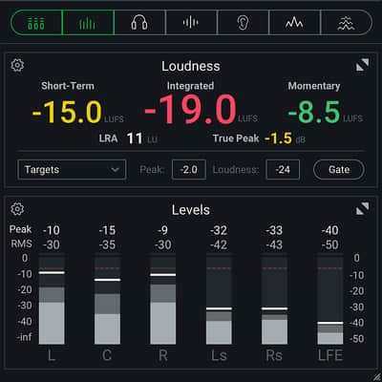The width and height of the screenshot is (382, 382).
Task: Click the Peak target field showing -2.0
Action: [189, 170]
